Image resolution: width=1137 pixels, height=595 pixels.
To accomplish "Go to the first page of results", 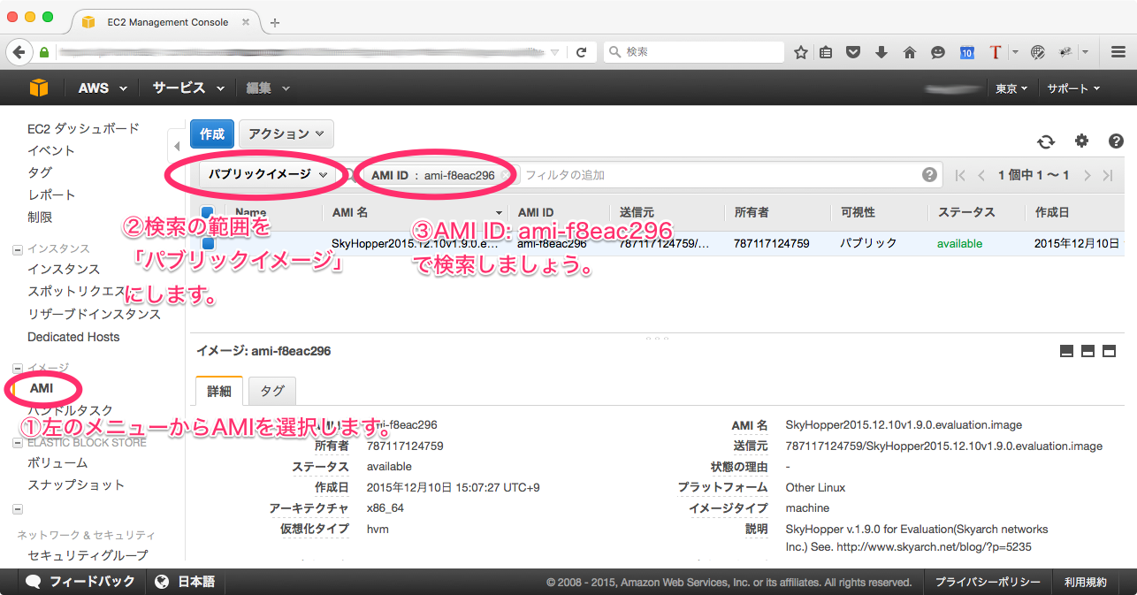I will tap(961, 175).
